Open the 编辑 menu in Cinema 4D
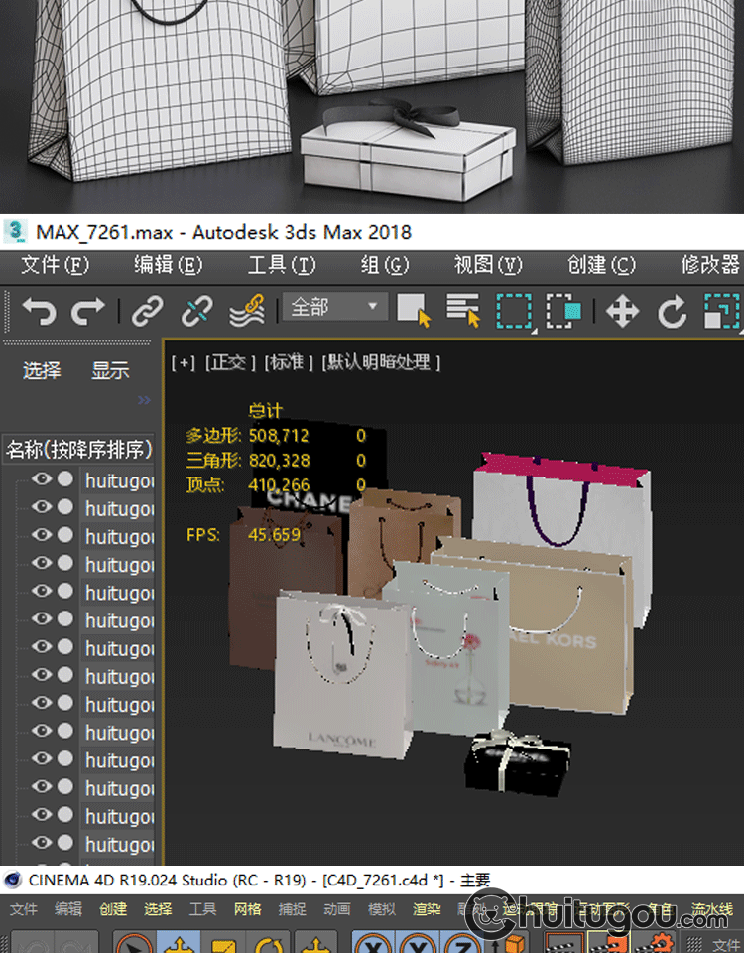744x953 pixels. pos(68,909)
